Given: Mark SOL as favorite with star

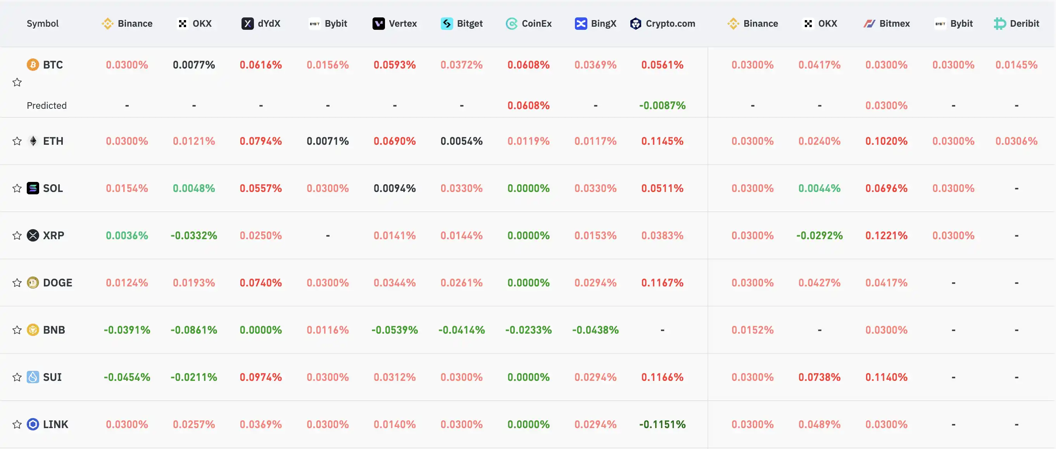Looking at the screenshot, I should 17,188.
